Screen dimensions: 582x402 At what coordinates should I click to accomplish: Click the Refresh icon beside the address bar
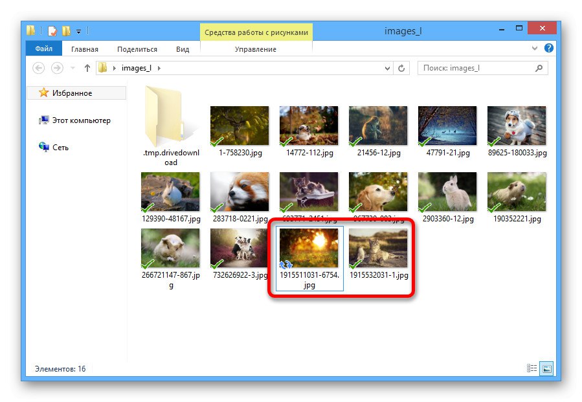[x=401, y=68]
